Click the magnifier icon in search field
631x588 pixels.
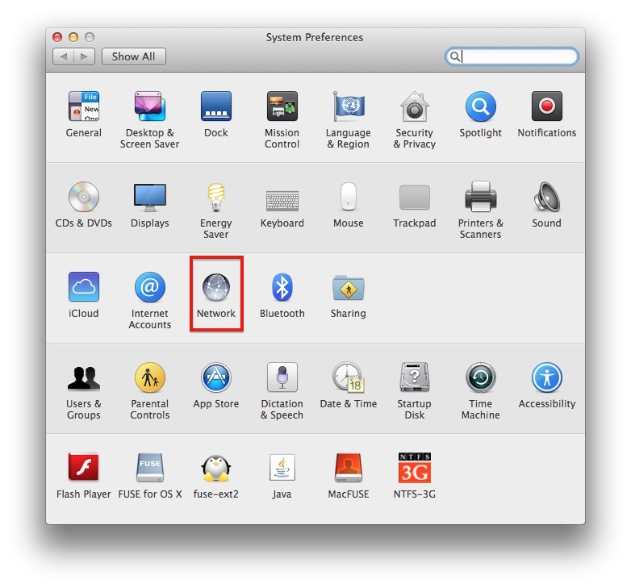(x=455, y=56)
